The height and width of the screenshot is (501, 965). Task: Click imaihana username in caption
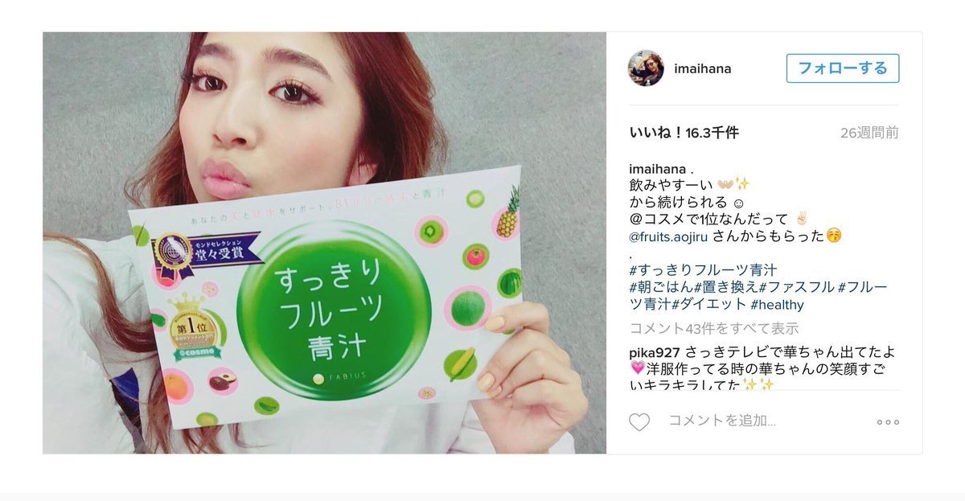coord(657,169)
